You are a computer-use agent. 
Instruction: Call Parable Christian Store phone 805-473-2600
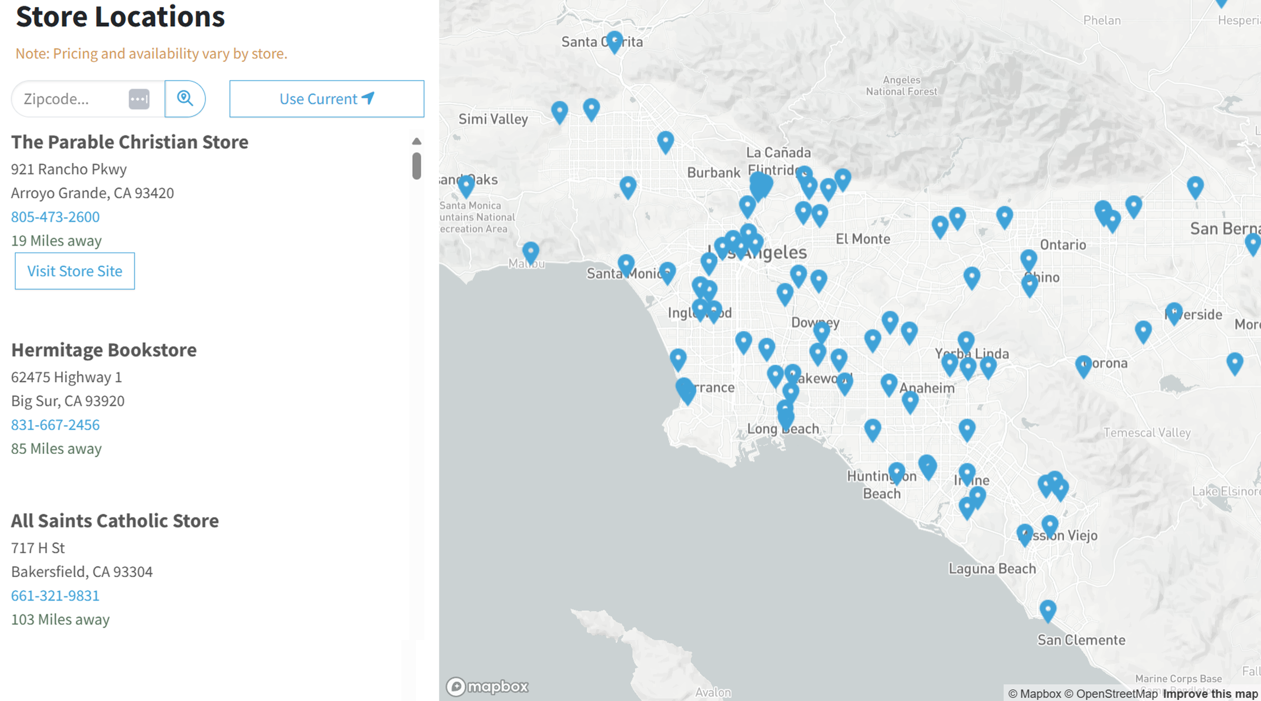(x=55, y=217)
